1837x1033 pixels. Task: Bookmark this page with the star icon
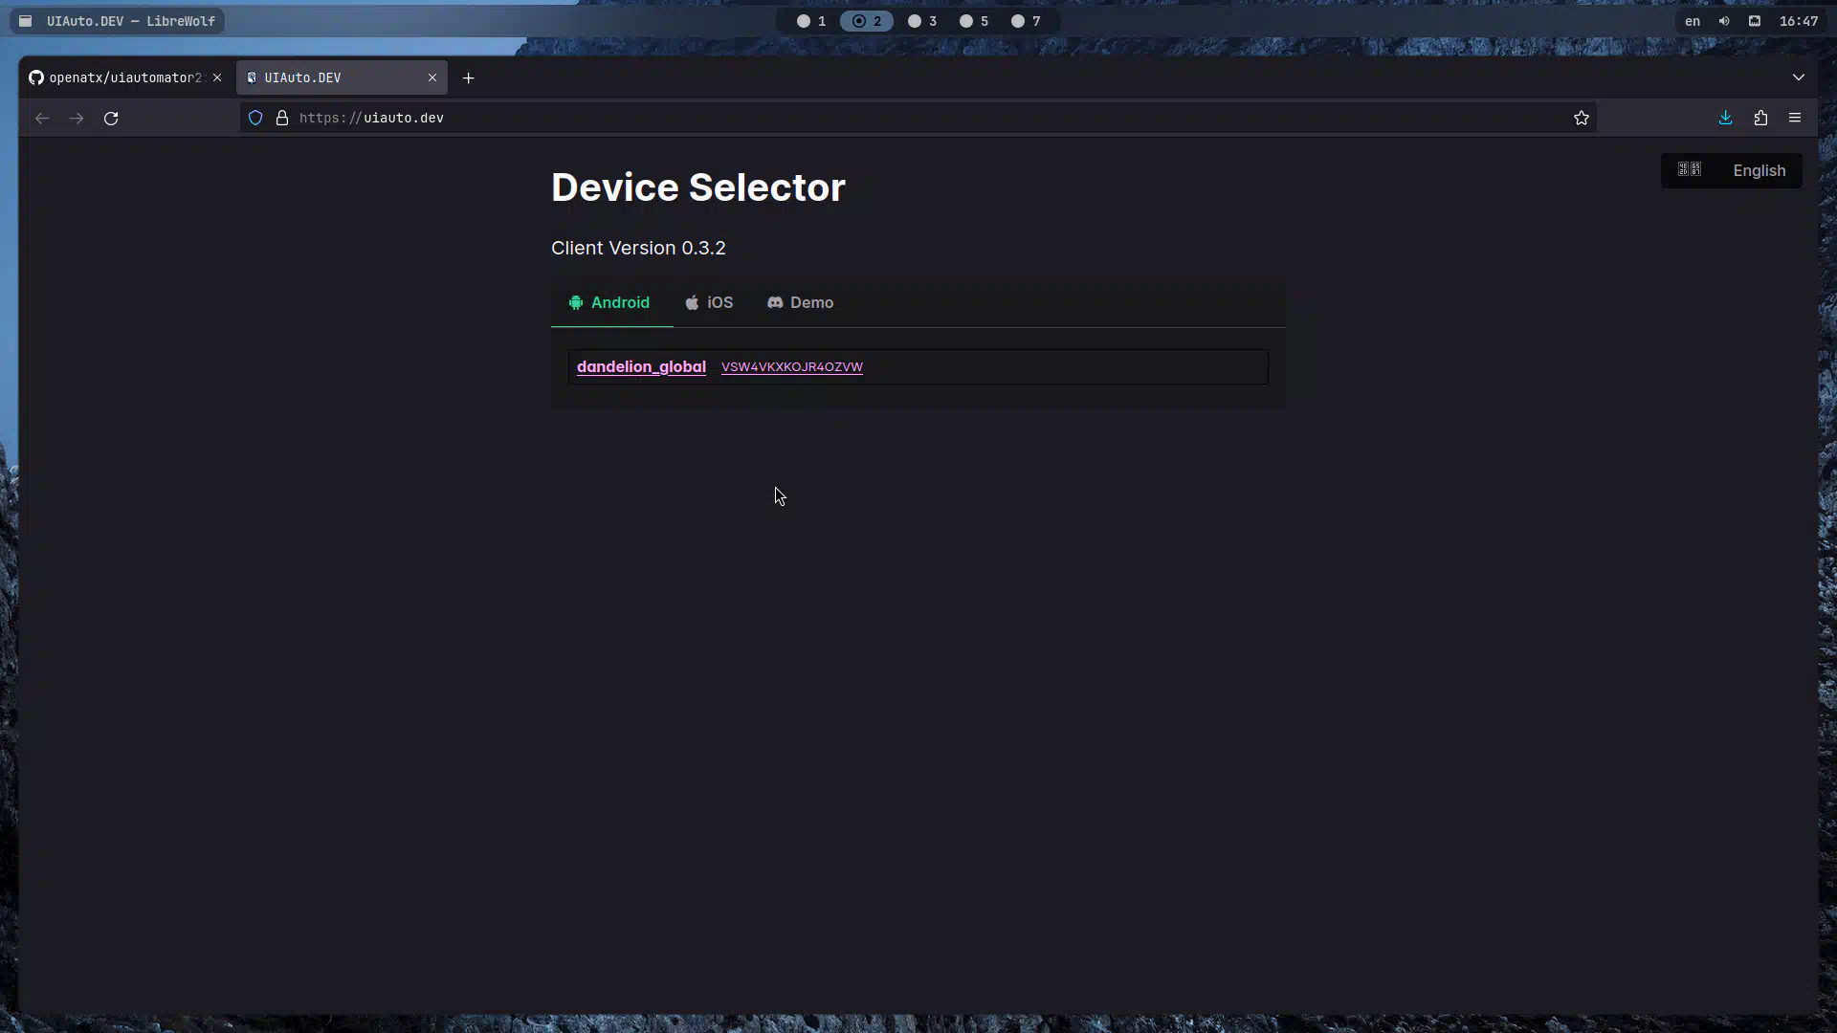tap(1582, 118)
